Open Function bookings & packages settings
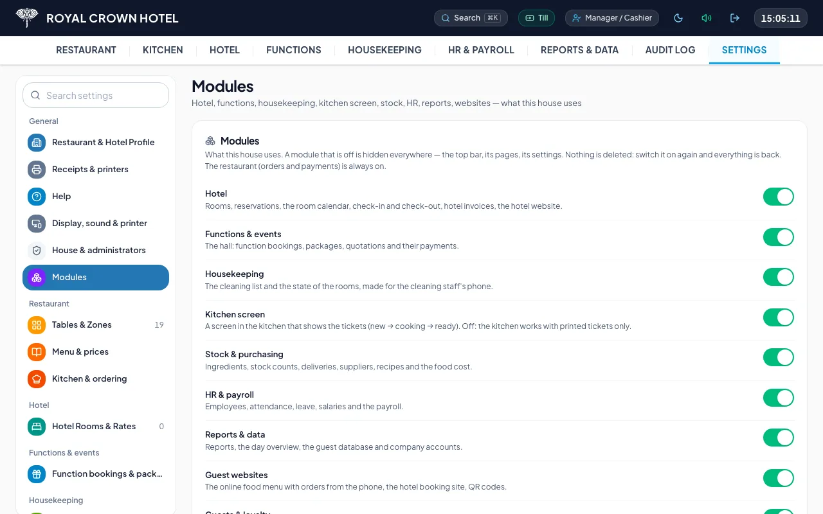The image size is (823, 514). click(96, 474)
